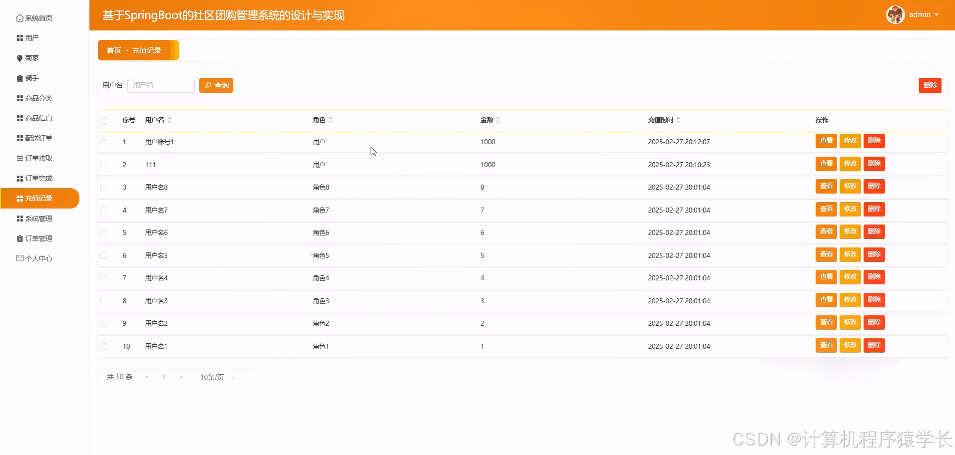Click the 角色6 role cell
The height and width of the screenshot is (455, 955).
(x=321, y=232)
